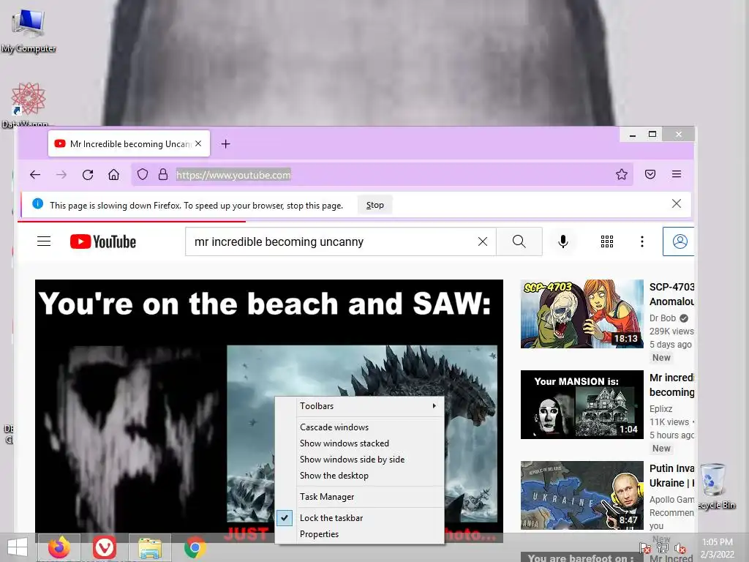Open YouTube settings three-dot menu
The image size is (749, 562).
642,241
